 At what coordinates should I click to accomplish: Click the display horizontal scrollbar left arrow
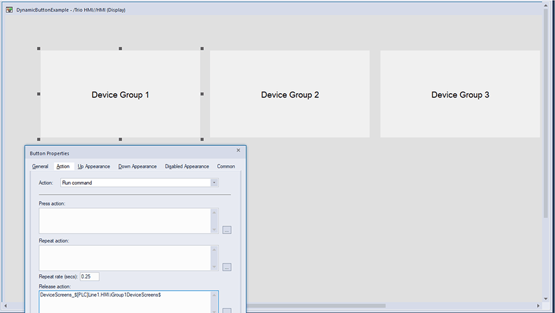click(6, 306)
